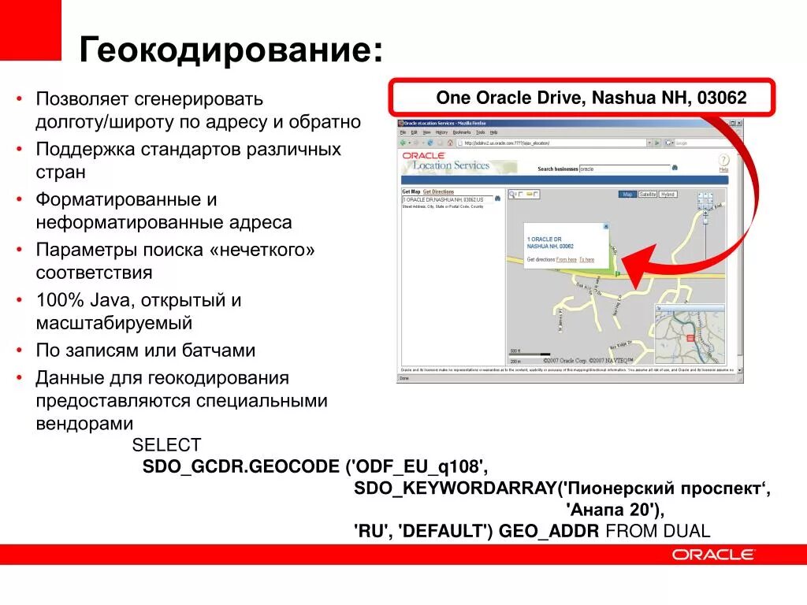Click the Firefox URL address bar
The width and height of the screenshot is (807, 605).
click(551, 143)
